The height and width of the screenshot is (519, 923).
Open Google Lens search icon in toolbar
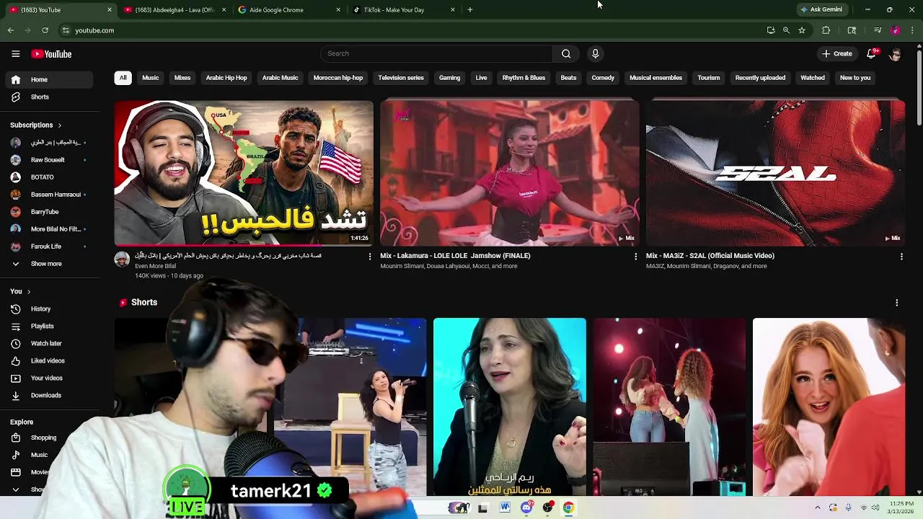click(x=852, y=30)
